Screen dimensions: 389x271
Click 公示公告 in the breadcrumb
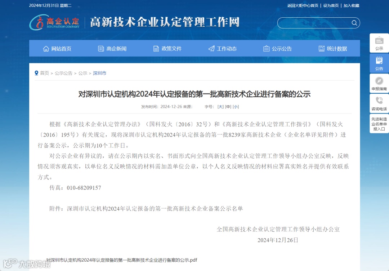[x=63, y=73]
